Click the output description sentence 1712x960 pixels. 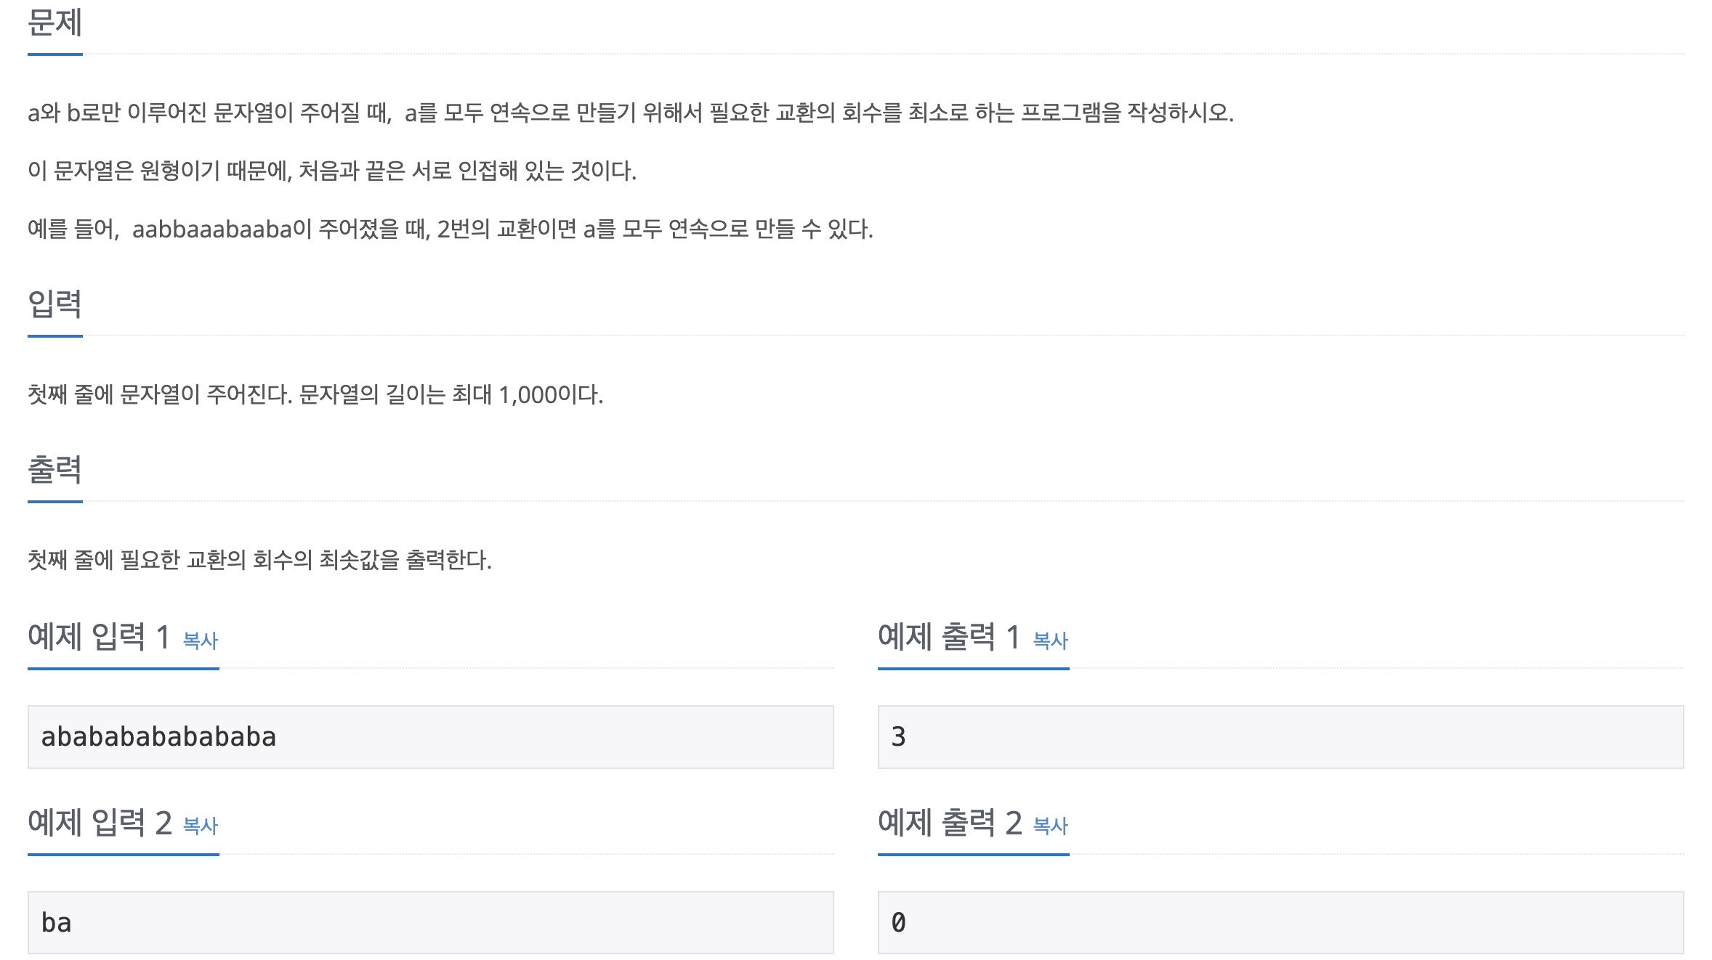click(259, 560)
